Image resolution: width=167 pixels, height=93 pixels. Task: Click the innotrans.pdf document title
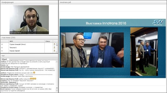click(65, 2)
